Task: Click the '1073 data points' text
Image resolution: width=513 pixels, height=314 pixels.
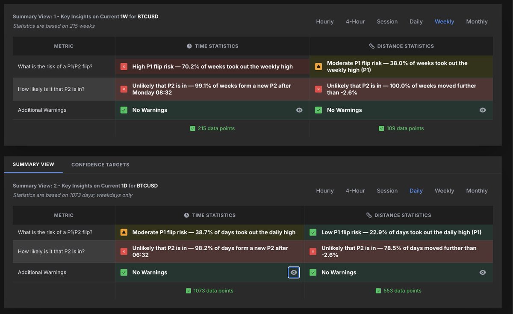Action: tap(213, 291)
